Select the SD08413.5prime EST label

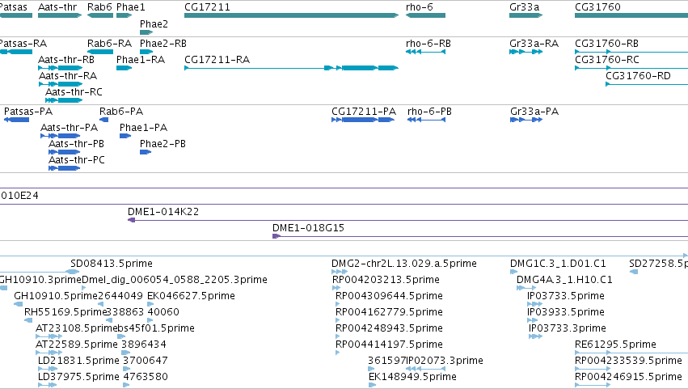(x=112, y=264)
